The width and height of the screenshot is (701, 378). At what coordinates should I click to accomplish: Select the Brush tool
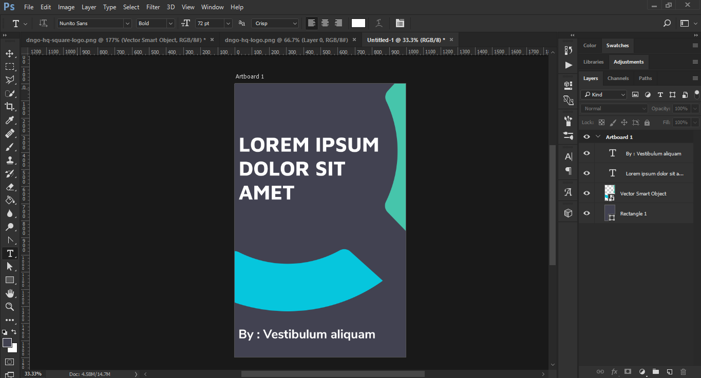point(10,147)
